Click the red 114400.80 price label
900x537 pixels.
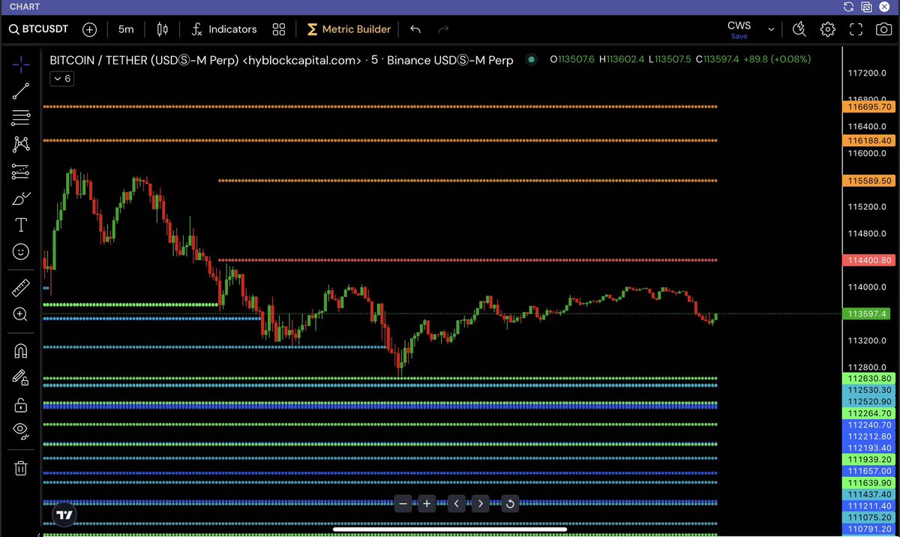click(869, 260)
